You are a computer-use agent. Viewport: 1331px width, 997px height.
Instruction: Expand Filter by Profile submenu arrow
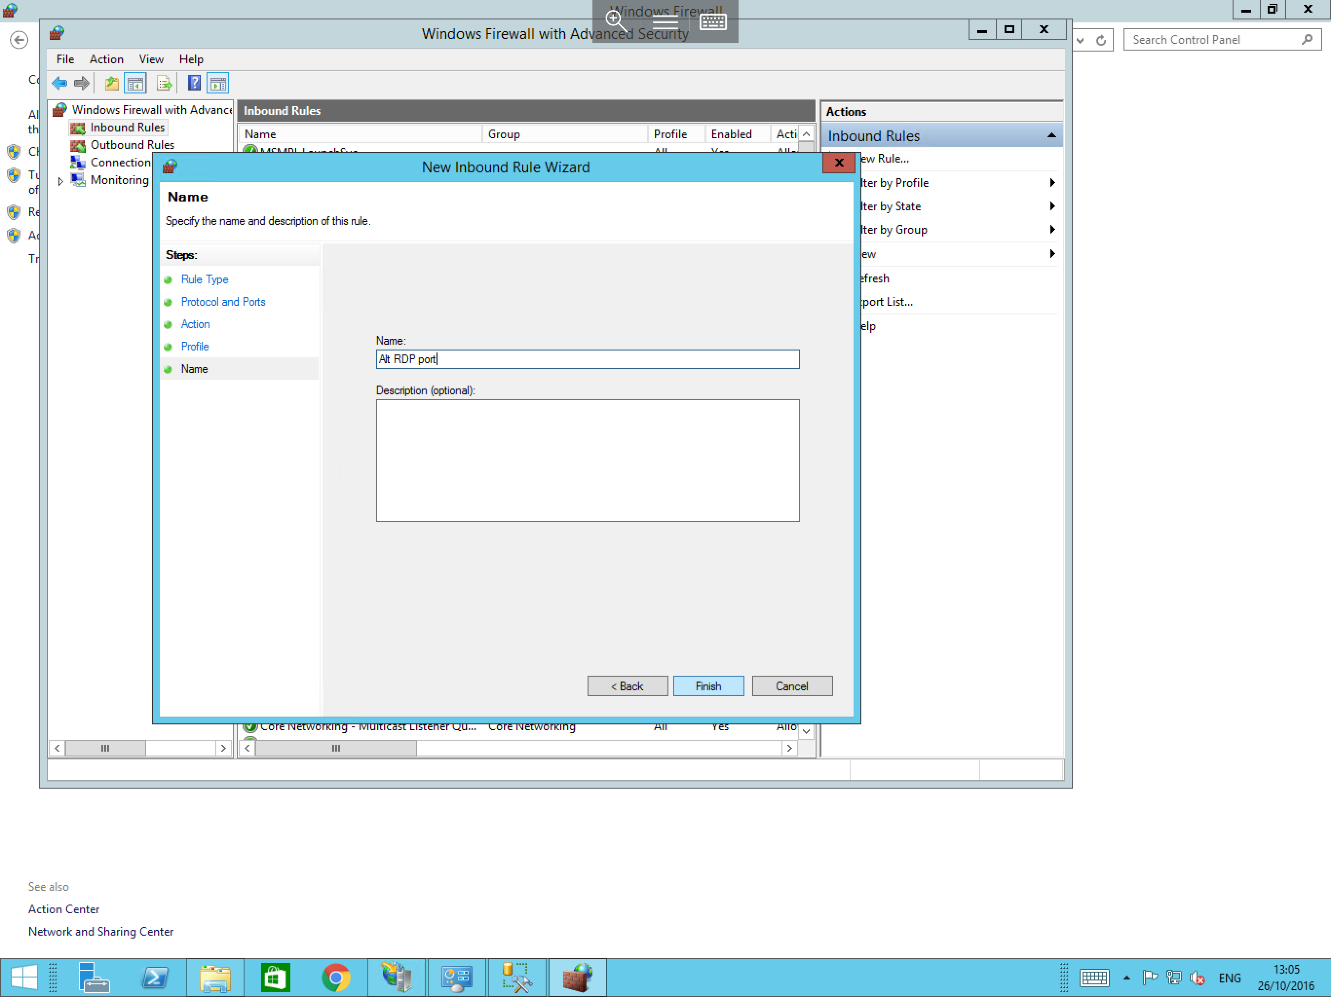click(1052, 182)
